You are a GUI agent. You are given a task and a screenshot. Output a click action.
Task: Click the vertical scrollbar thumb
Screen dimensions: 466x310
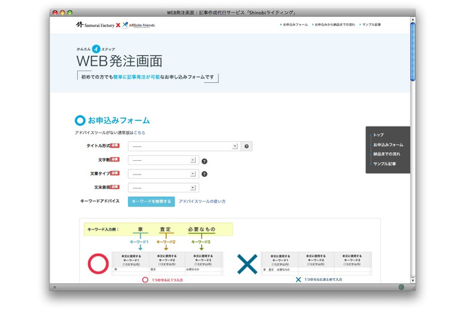pyautogui.click(x=413, y=51)
